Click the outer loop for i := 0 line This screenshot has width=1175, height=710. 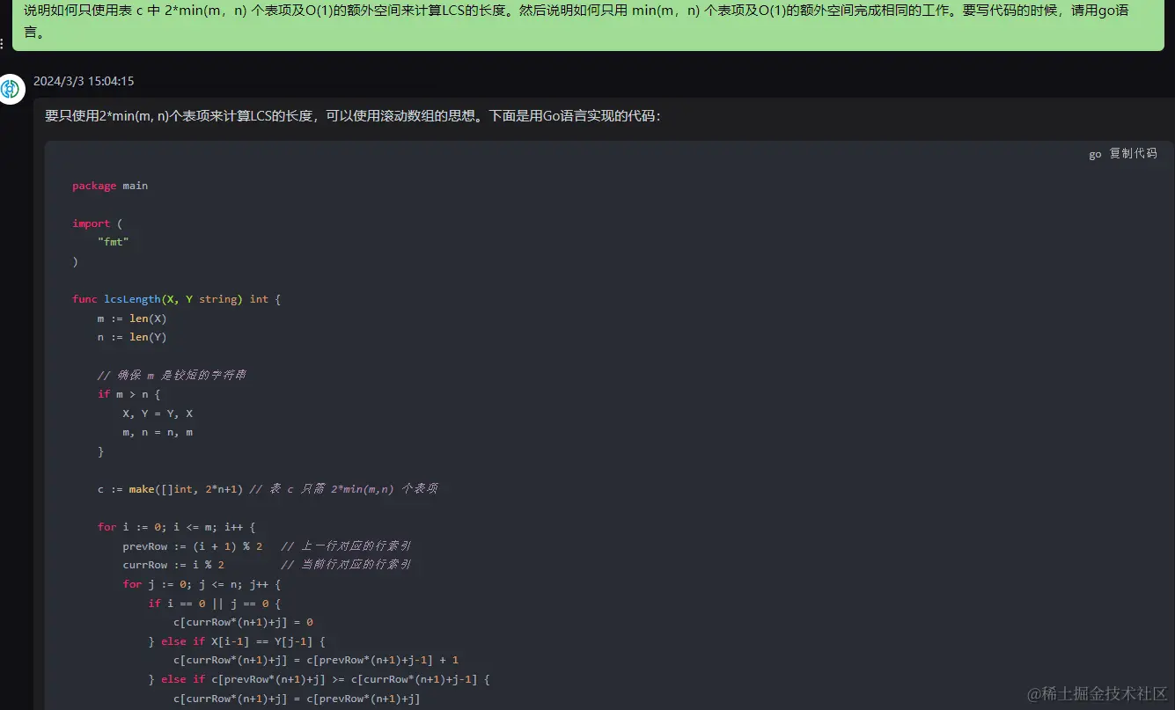[176, 527]
